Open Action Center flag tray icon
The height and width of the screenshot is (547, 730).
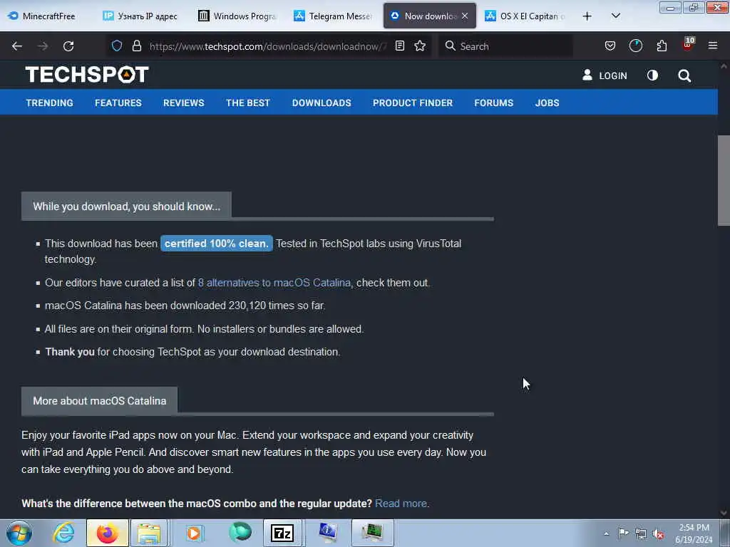(x=623, y=533)
